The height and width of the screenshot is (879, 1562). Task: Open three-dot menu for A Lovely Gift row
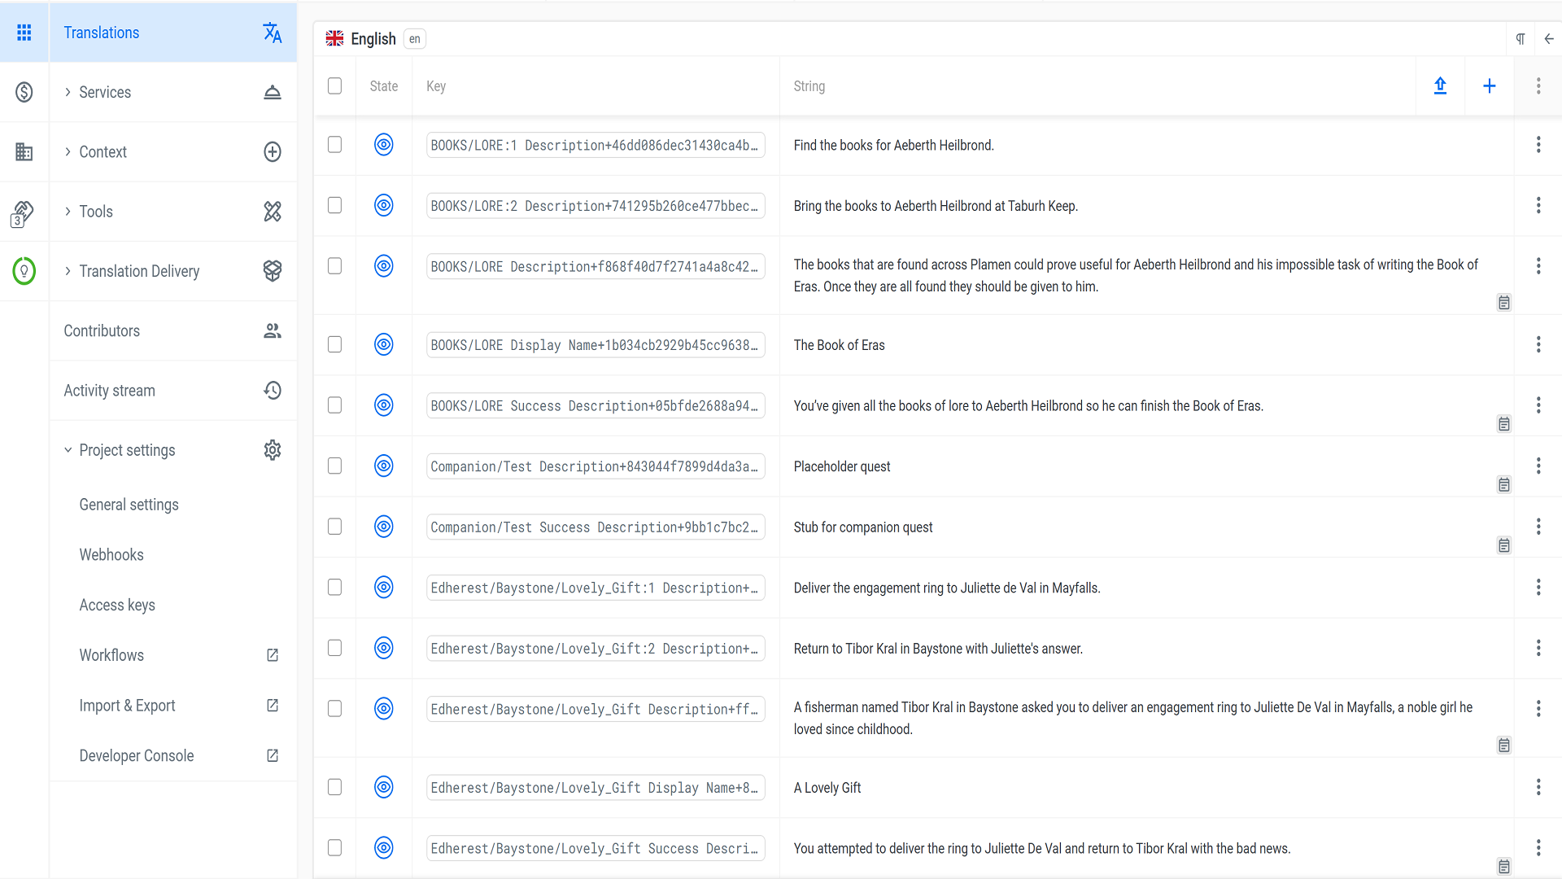(x=1538, y=787)
